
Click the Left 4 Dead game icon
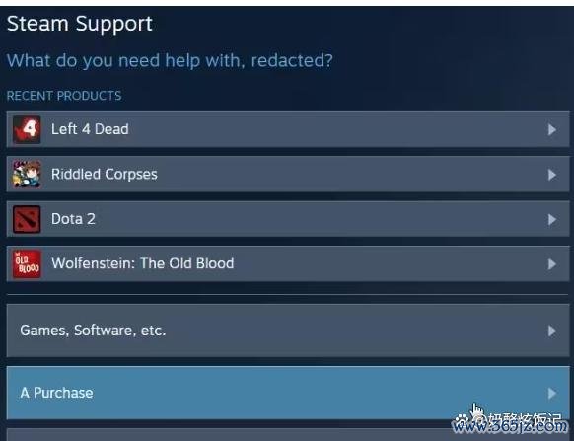27,129
